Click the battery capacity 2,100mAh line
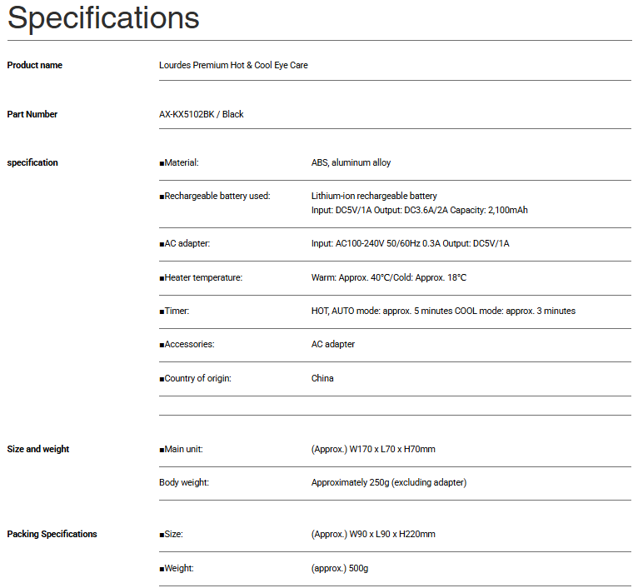 click(x=419, y=211)
